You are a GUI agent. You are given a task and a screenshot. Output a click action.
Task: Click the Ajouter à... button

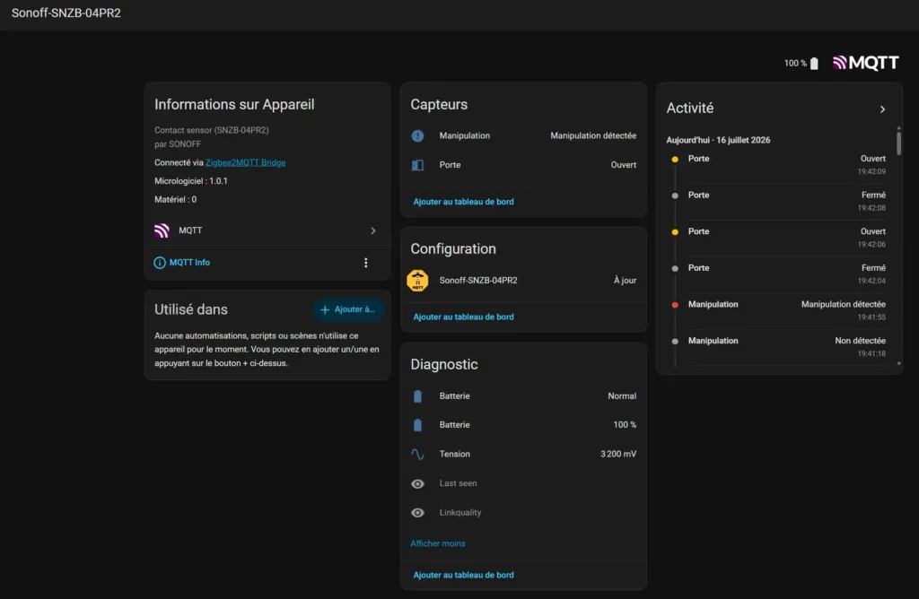coord(348,309)
